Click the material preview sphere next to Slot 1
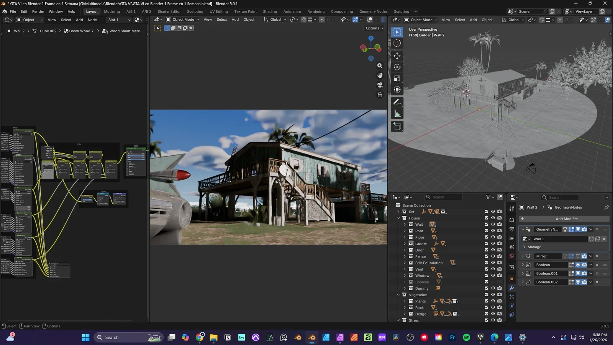This screenshot has height=345, width=613. point(137,20)
